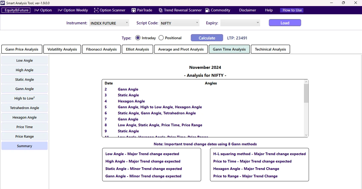Select Summary in the left sidebar
Viewport: 362px width, 189px height.
(24, 146)
